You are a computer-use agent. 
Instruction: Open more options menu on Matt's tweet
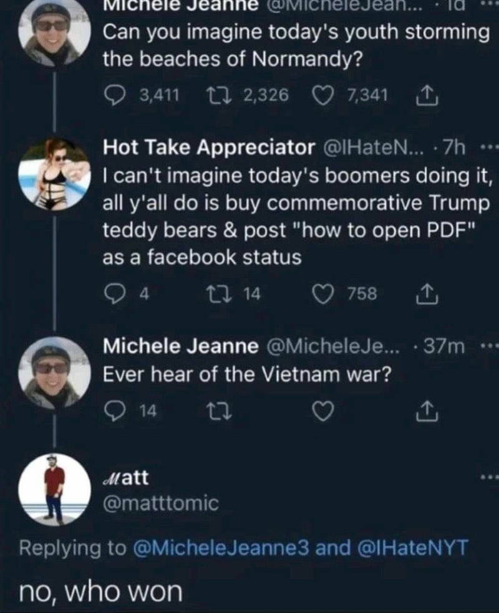pyautogui.click(x=490, y=477)
